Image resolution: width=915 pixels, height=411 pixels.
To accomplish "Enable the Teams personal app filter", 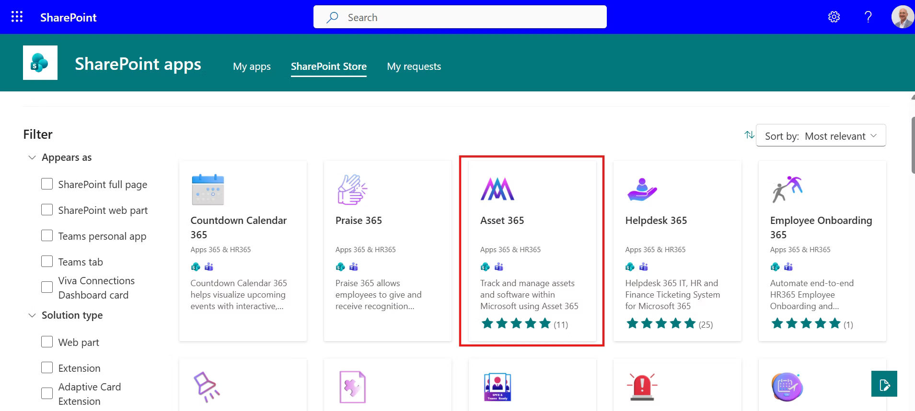I will coord(47,236).
